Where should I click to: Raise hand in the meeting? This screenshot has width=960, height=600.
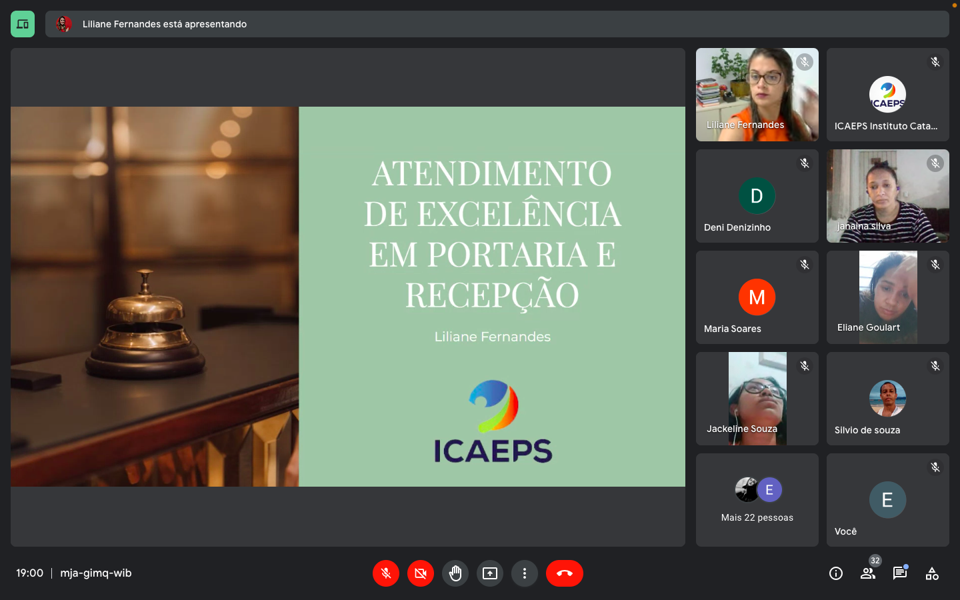455,573
